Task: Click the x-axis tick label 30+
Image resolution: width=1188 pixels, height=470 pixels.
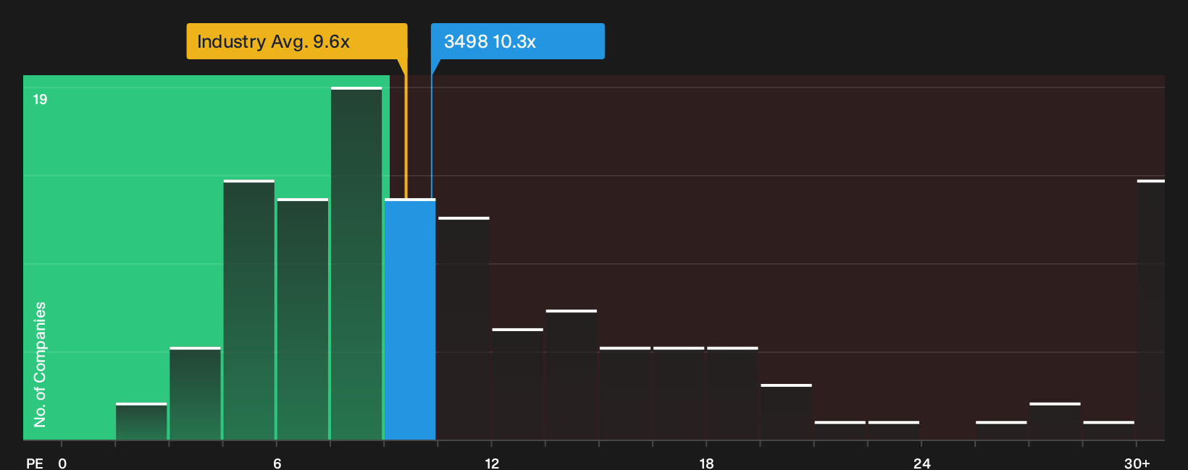Action: (x=1137, y=463)
